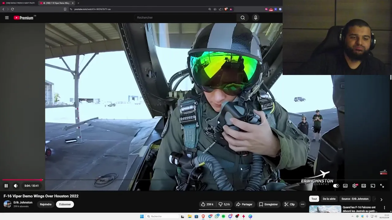Open the YouTube guide hamburger menu
This screenshot has height=220, width=392.
click(7, 18)
